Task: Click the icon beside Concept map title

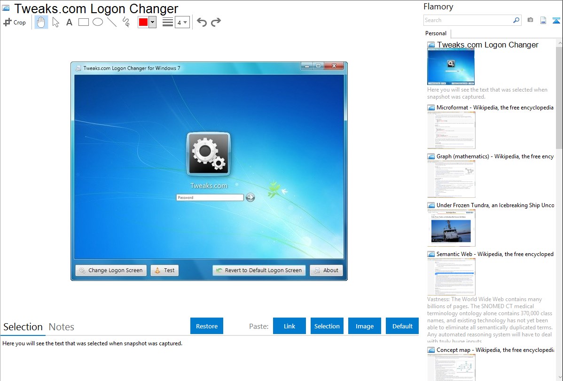Action: 431,350
